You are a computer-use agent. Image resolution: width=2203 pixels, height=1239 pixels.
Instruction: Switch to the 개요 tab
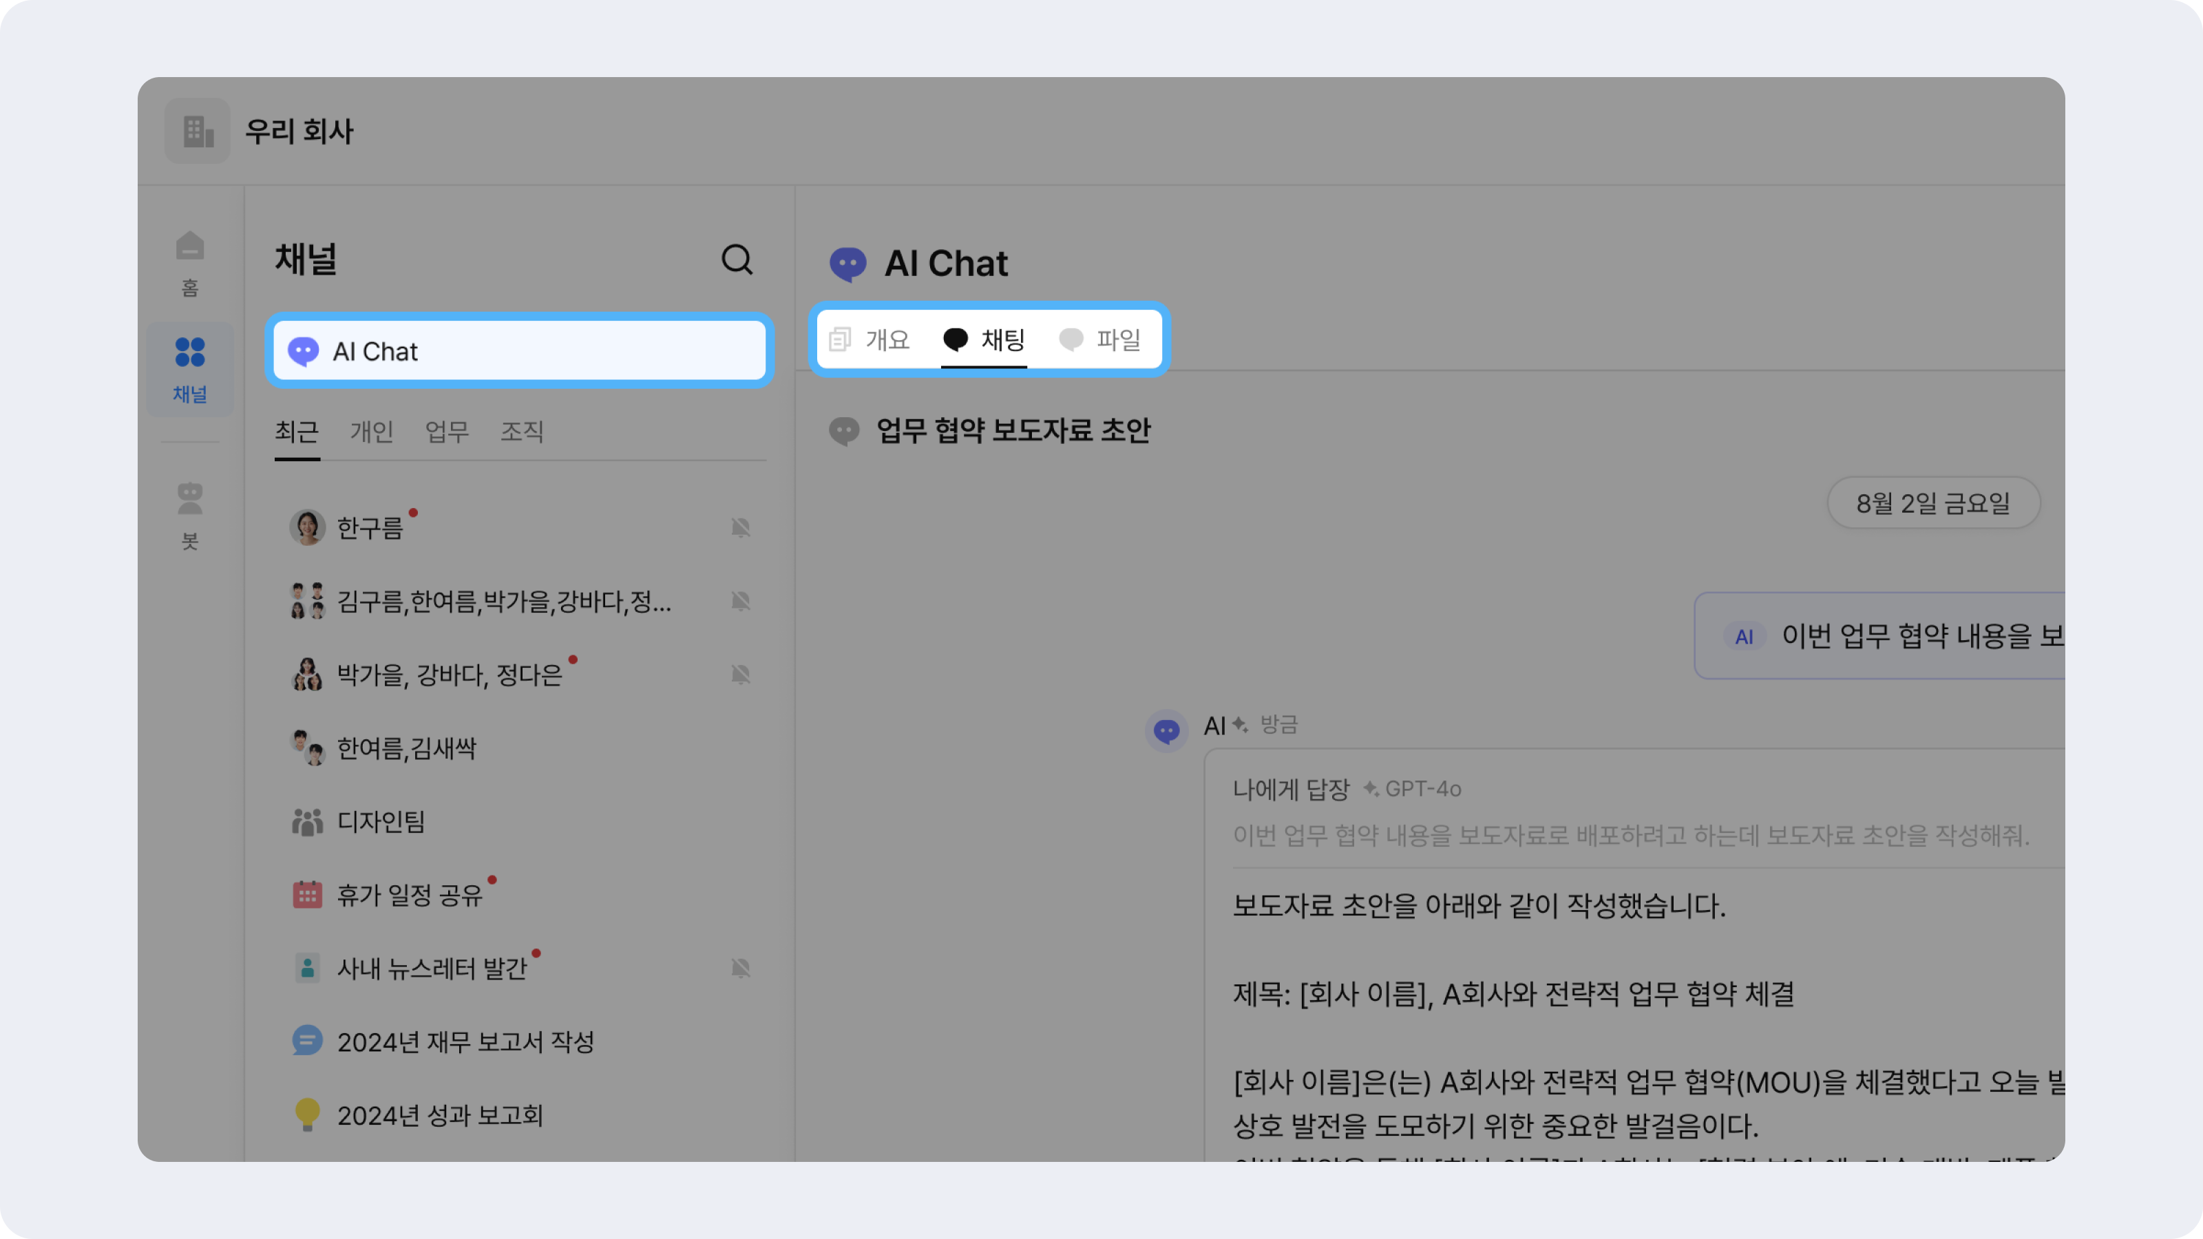click(x=871, y=340)
